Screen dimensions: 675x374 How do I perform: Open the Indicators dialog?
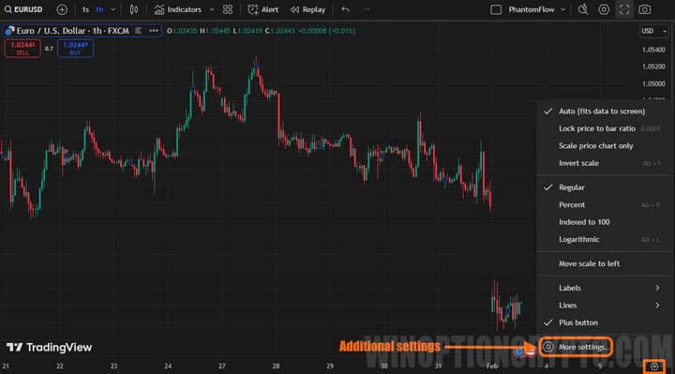[x=178, y=9]
